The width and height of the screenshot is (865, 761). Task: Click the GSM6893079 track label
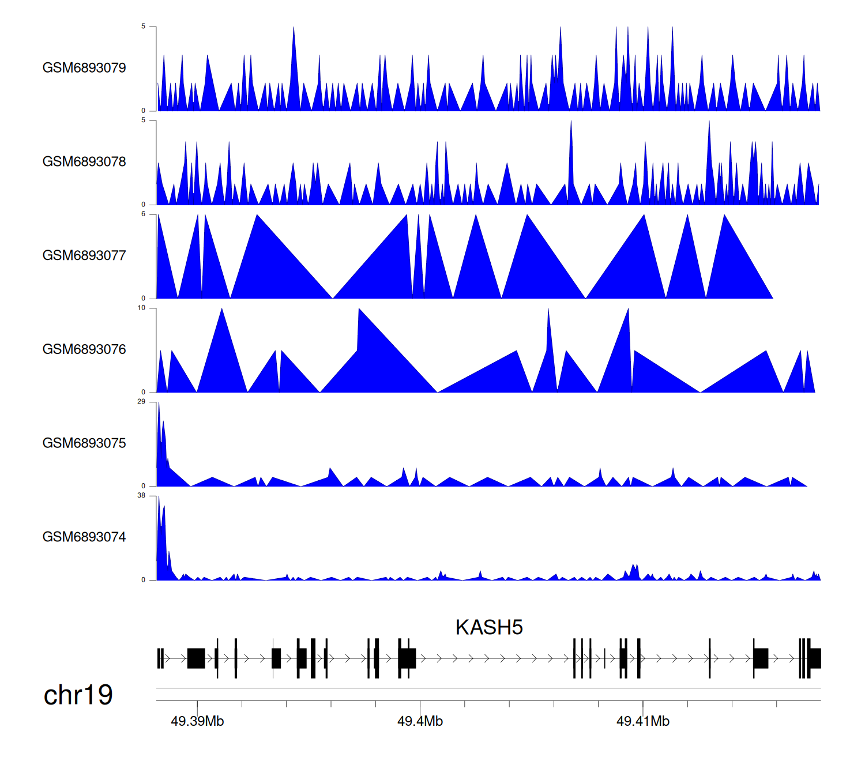(x=84, y=68)
